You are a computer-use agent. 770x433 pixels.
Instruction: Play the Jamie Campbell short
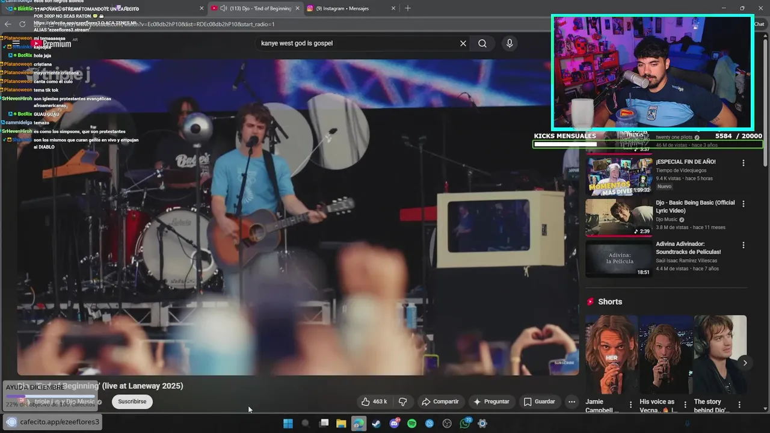611,354
